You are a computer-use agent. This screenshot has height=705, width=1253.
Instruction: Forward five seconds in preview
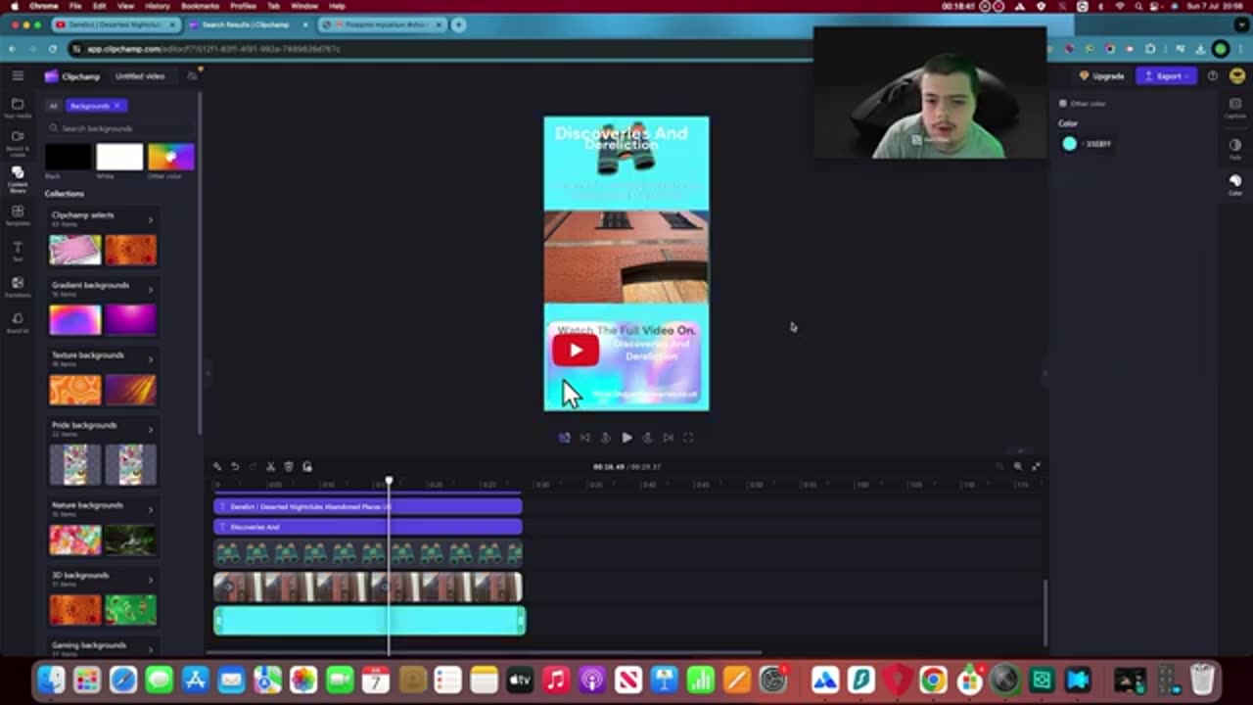(x=647, y=438)
